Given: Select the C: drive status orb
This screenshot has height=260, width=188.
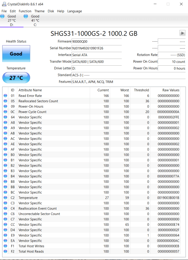Looking at the screenshot, I should coord(26,16).
